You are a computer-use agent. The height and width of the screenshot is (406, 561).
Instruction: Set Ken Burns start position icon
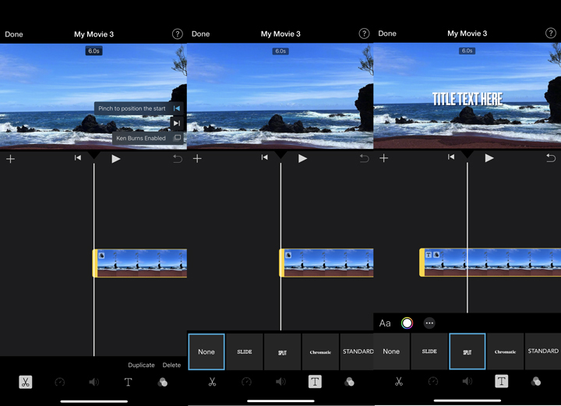click(x=177, y=108)
